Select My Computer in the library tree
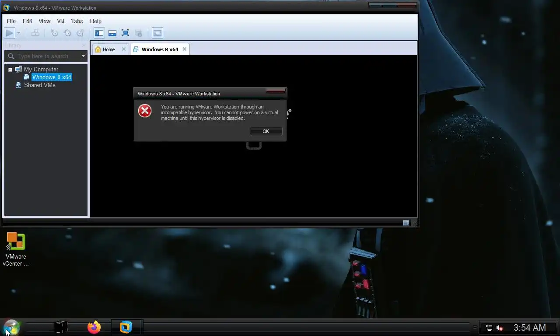 [41, 69]
